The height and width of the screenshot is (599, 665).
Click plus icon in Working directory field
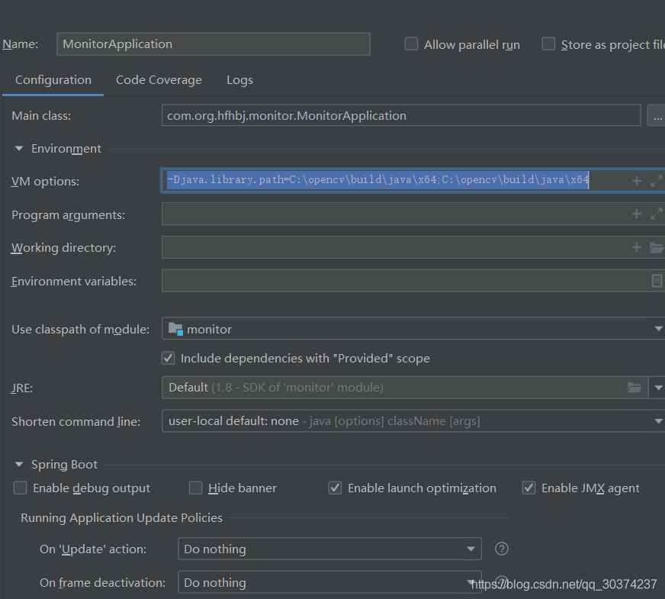pyautogui.click(x=636, y=247)
